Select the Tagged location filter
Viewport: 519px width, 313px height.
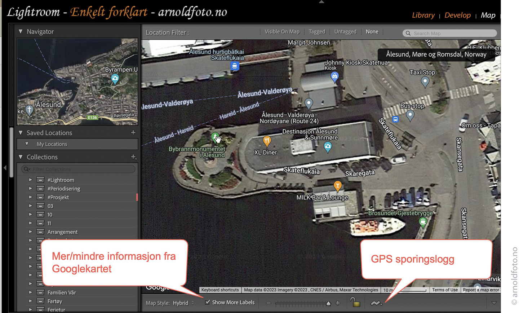click(x=317, y=32)
